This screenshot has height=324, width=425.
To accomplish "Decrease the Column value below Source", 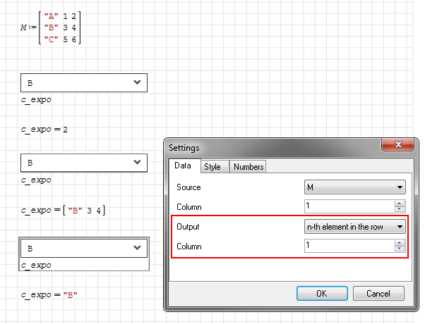I will 400,210.
